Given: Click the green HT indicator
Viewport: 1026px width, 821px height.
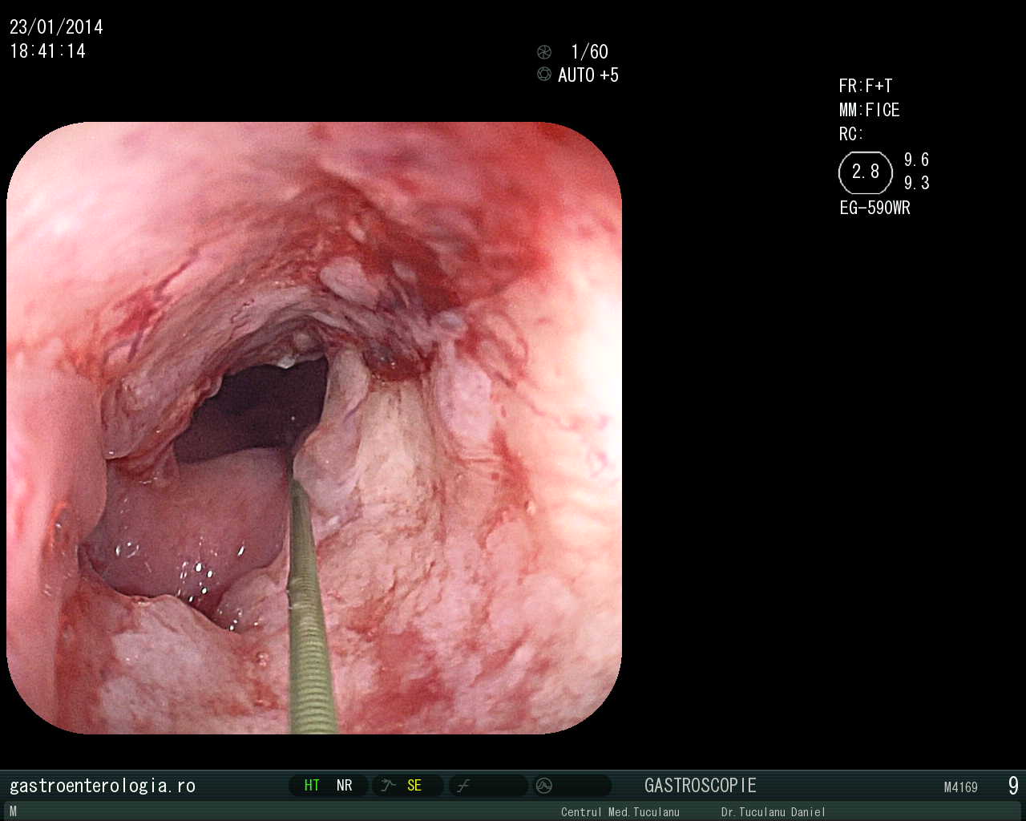Looking at the screenshot, I should [312, 786].
